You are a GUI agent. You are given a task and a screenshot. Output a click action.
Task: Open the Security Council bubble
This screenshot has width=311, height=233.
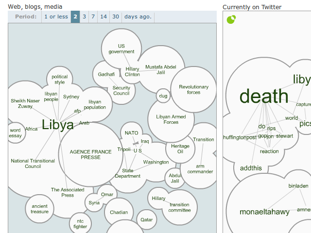point(121,90)
